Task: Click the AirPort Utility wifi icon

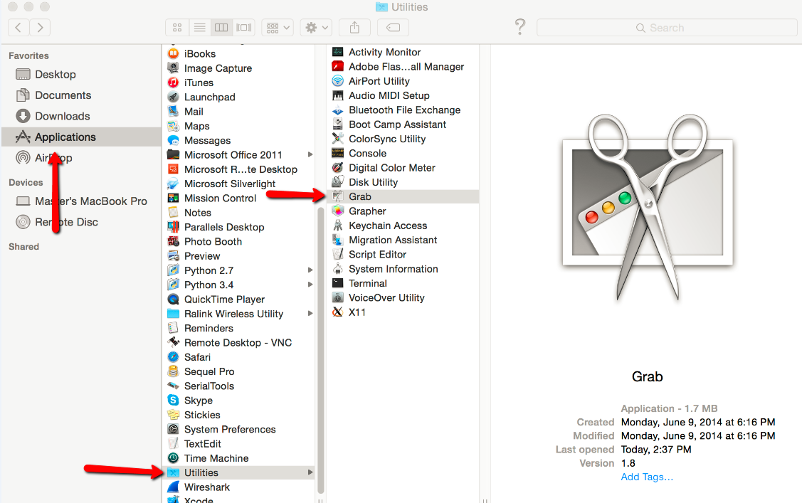Action: click(x=337, y=81)
